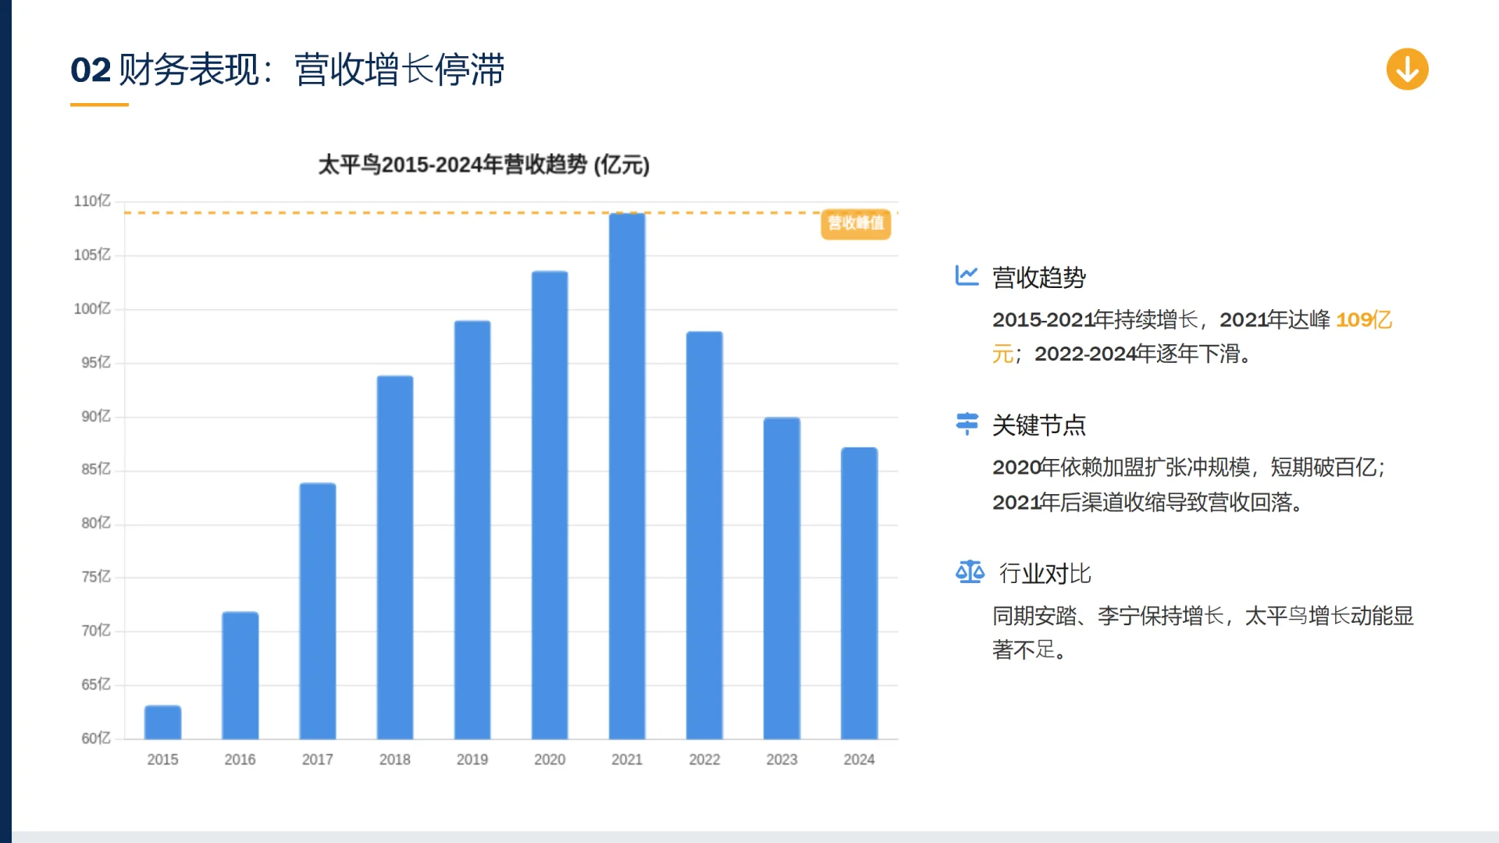Click the 95亿 y-axis label
The image size is (1499, 843).
tap(96, 363)
